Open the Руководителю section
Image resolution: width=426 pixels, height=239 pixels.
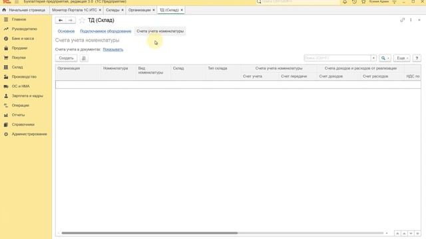[24, 29]
